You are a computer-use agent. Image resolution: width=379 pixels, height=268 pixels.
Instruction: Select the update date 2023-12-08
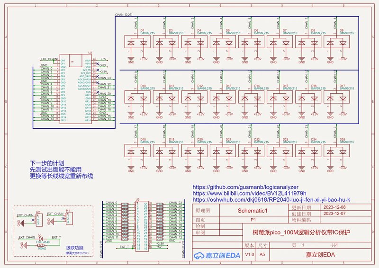point(334,207)
